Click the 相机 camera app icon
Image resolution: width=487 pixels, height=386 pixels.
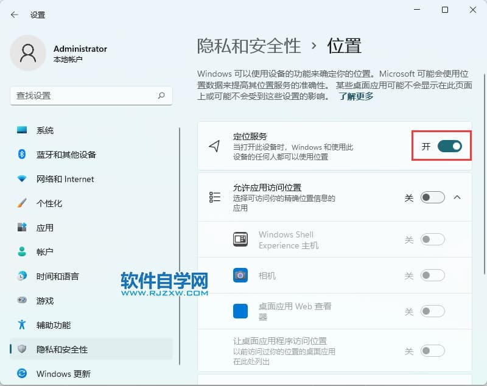240,276
